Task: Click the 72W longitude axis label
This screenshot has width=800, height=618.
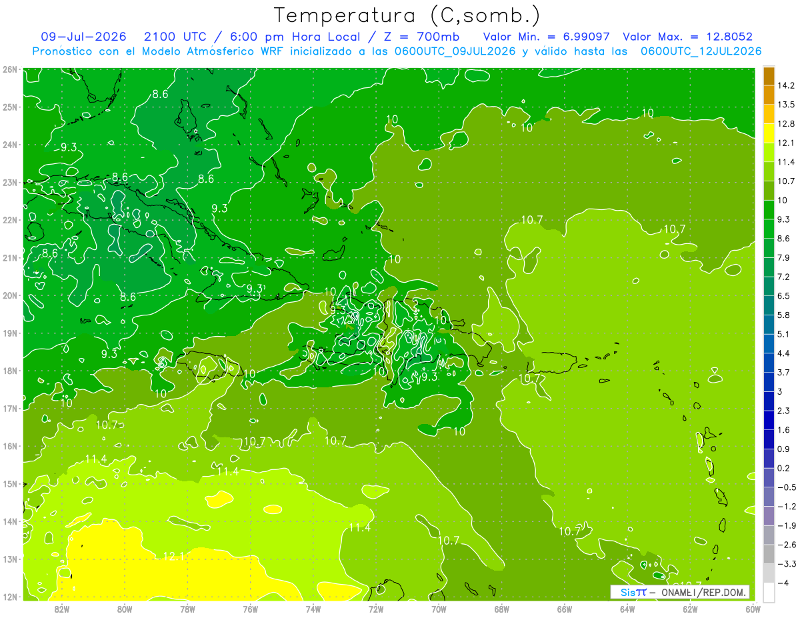Action: coord(376,608)
